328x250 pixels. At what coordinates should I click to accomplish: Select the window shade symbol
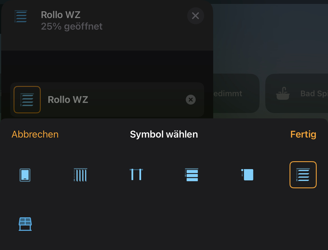tap(25, 175)
